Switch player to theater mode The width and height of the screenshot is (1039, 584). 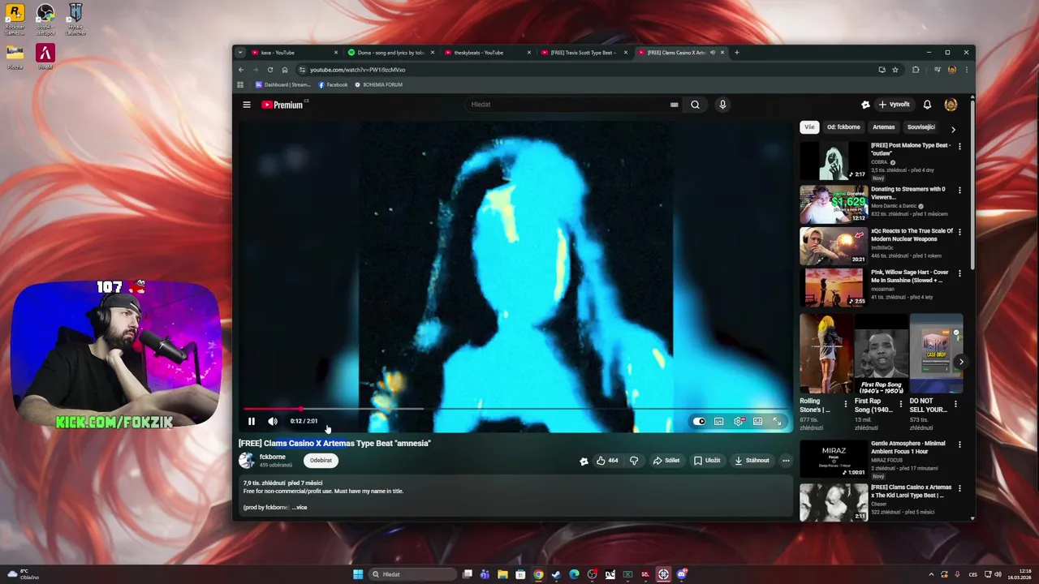(757, 421)
